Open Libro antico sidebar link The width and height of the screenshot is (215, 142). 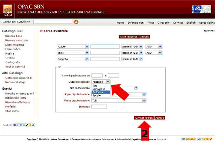(x=13, y=49)
